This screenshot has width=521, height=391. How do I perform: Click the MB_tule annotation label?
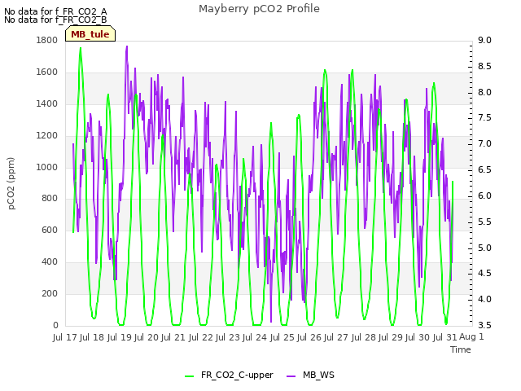click(x=90, y=34)
